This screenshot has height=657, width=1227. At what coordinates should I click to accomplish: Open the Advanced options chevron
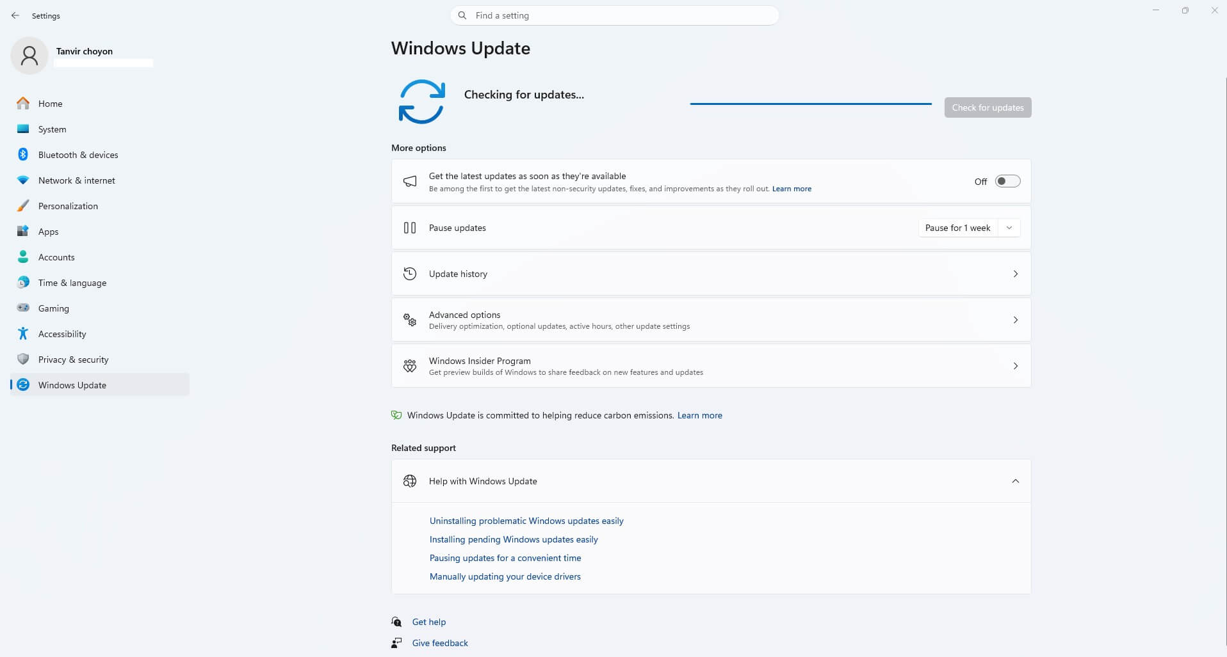(x=1016, y=320)
